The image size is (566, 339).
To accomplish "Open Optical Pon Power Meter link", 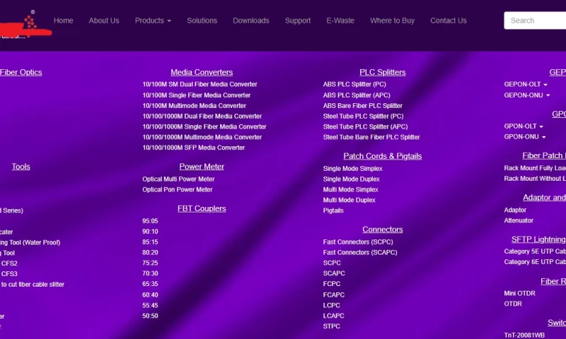I will click(177, 189).
